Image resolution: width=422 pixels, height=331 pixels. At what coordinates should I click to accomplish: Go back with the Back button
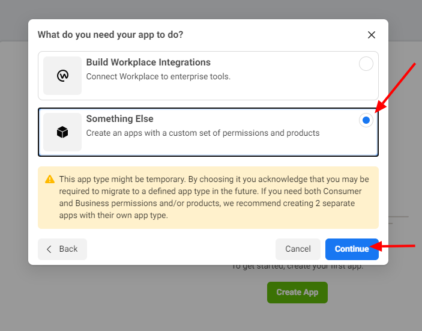pyautogui.click(x=62, y=249)
